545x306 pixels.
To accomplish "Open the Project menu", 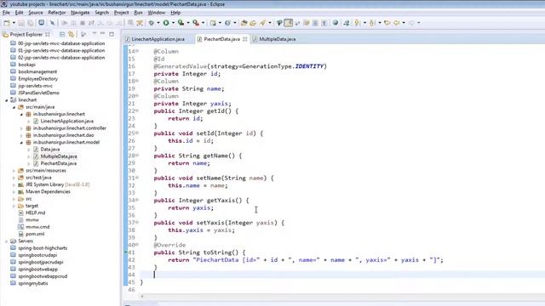I will 121,13.
